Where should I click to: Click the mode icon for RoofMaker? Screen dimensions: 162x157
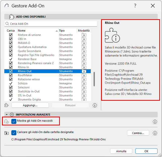click(84, 75)
